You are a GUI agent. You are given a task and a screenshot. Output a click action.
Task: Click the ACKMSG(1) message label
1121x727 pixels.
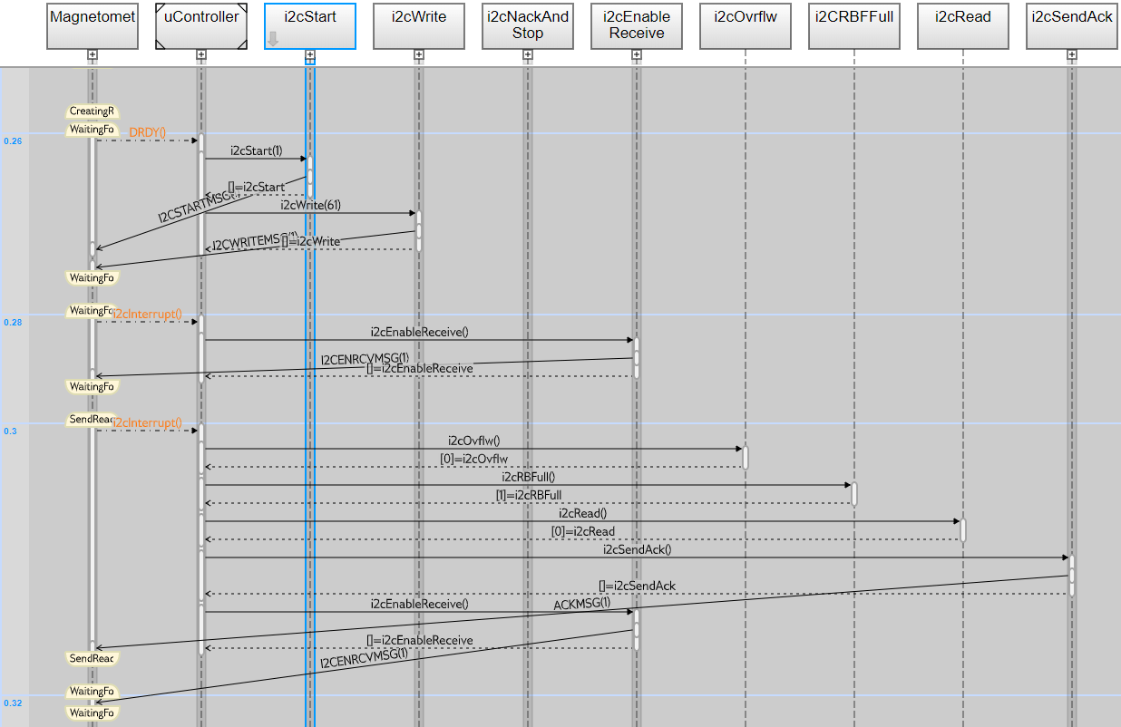(582, 606)
